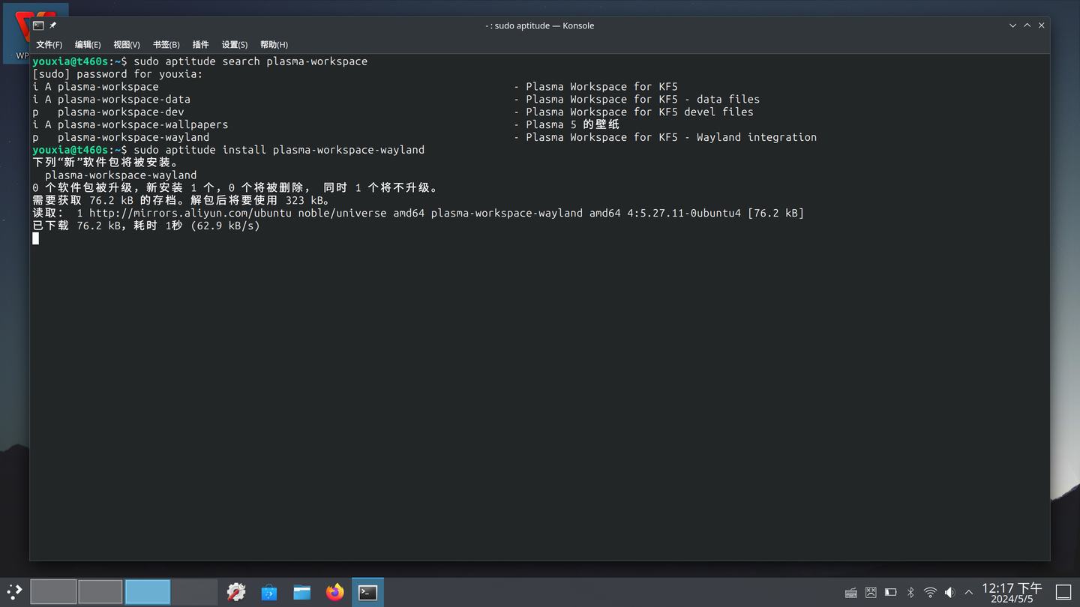Launch Firefox from the taskbar
Image resolution: width=1080 pixels, height=607 pixels.
334,591
